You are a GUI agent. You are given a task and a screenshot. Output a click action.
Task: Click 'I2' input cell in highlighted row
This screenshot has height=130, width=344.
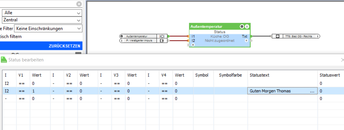(10, 91)
